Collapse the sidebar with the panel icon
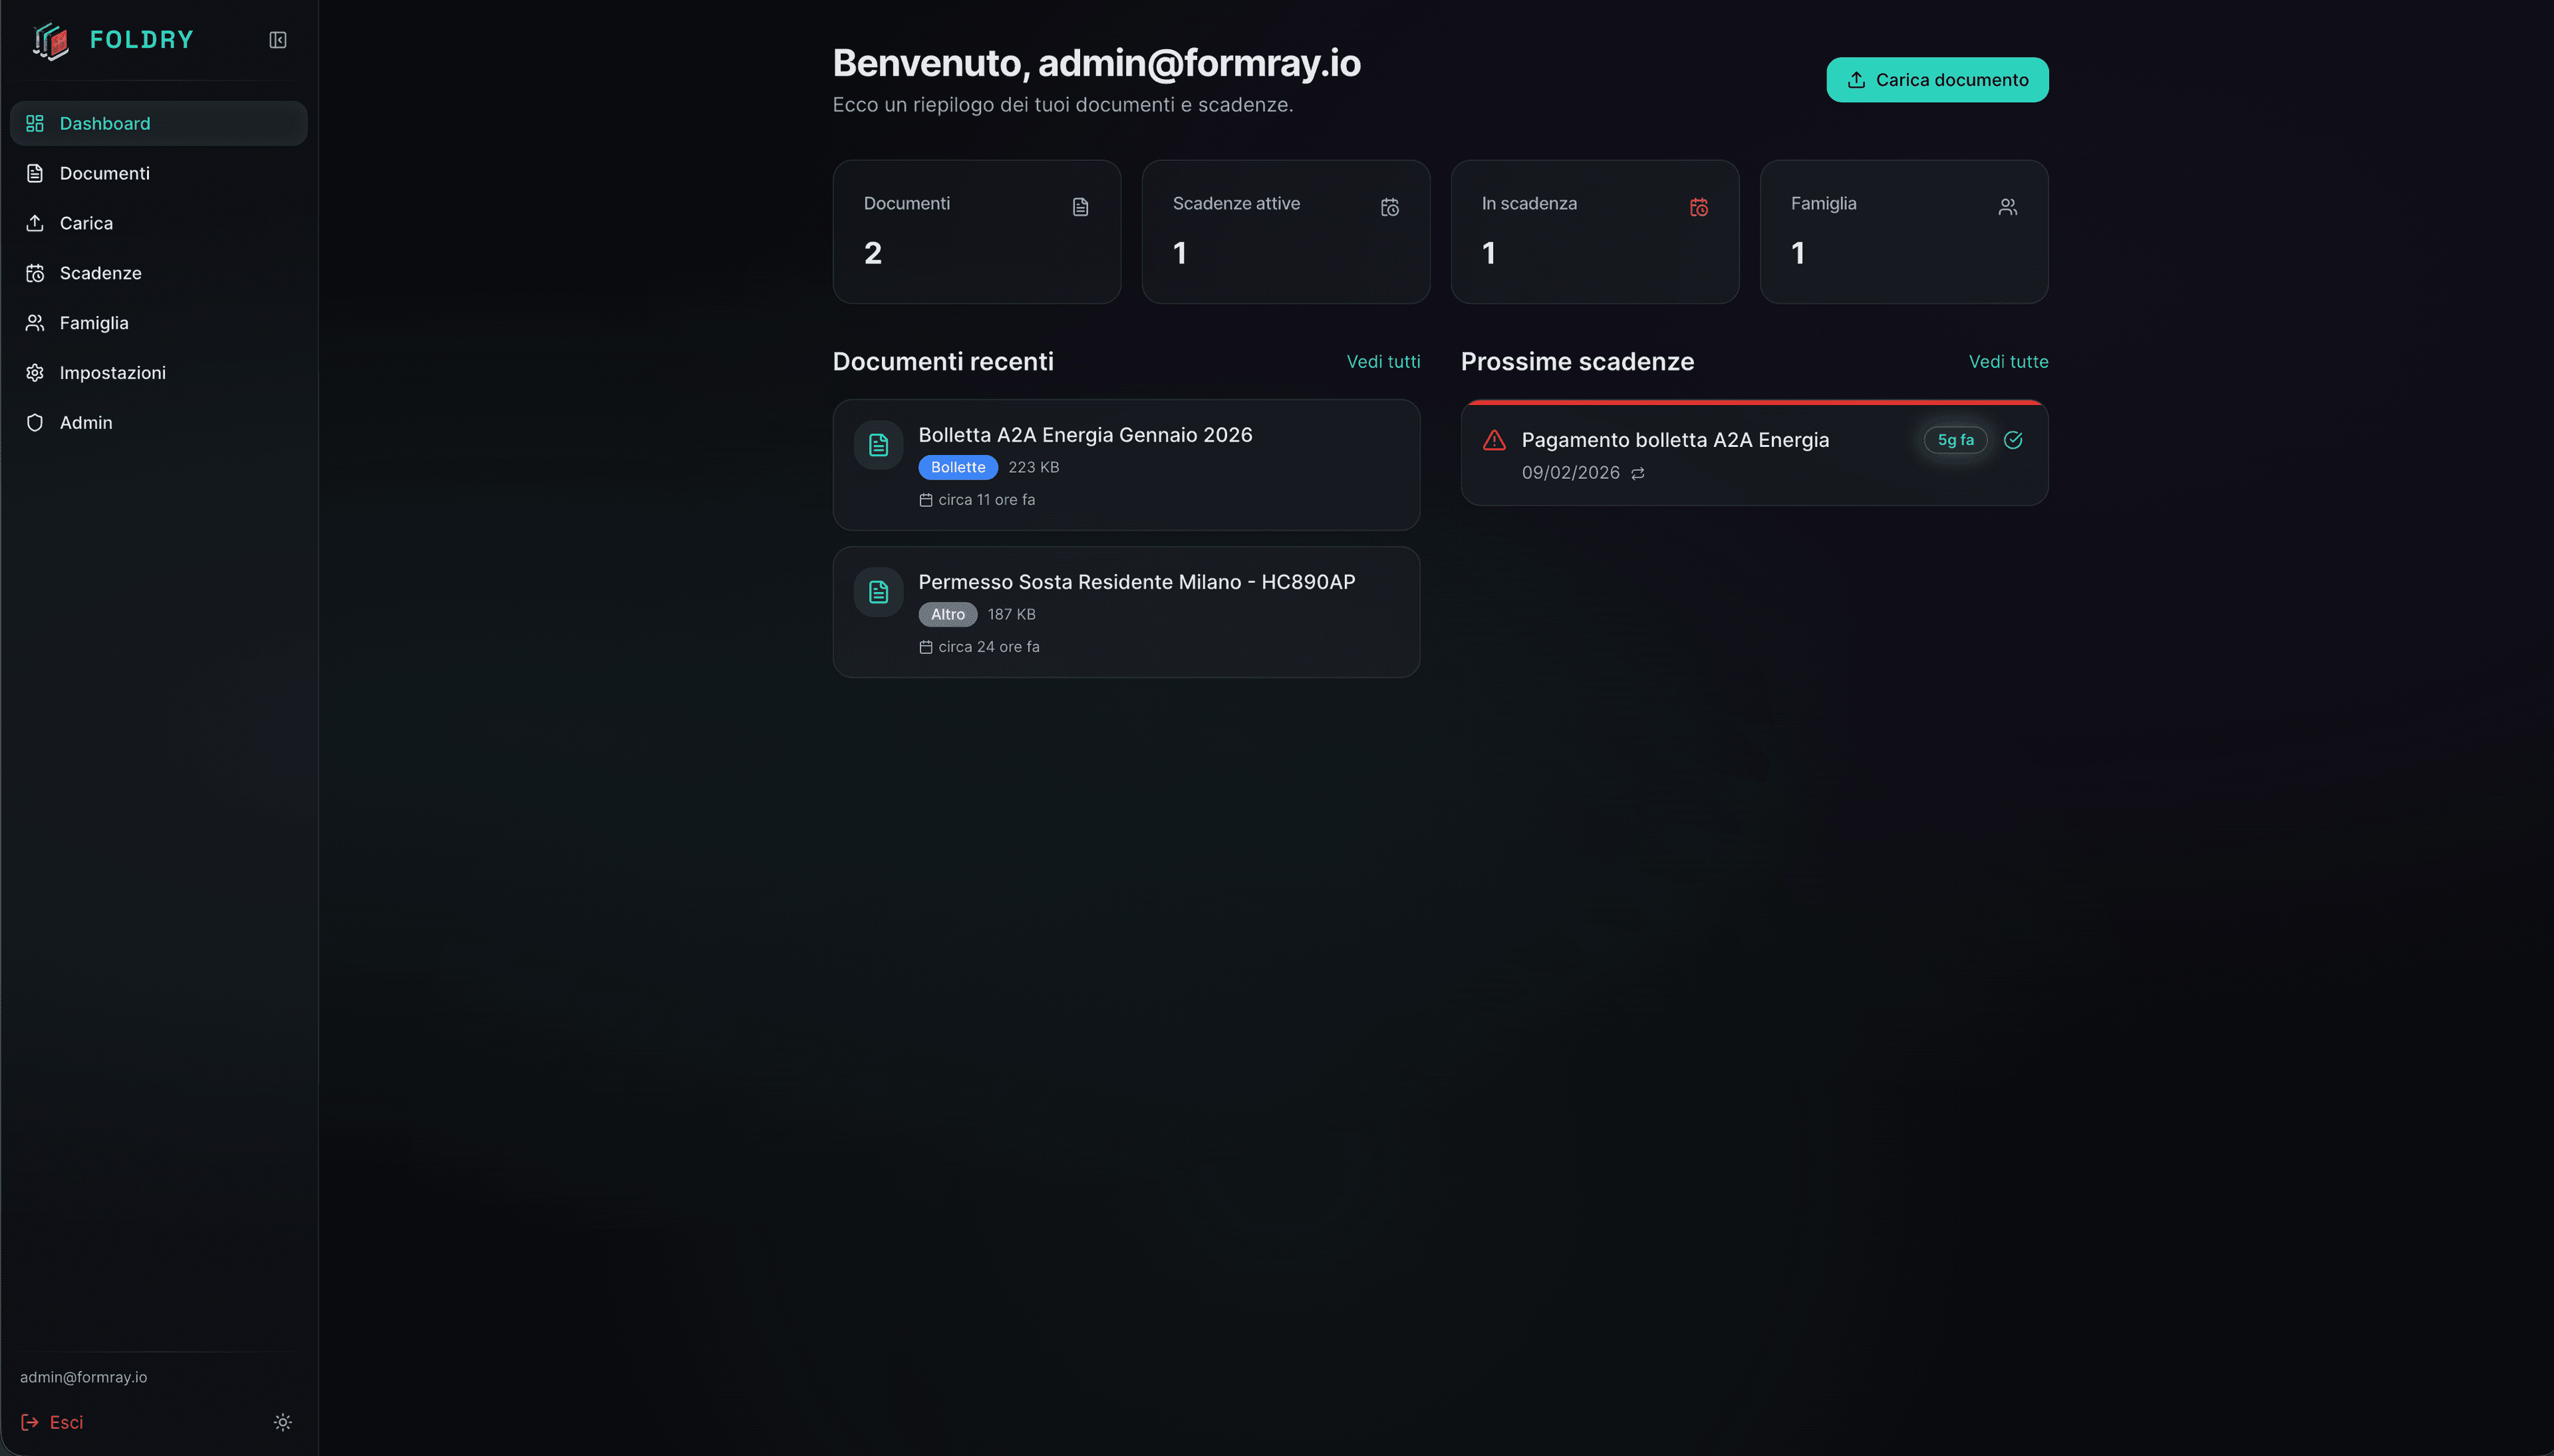Image resolution: width=2554 pixels, height=1456 pixels. pos(277,40)
